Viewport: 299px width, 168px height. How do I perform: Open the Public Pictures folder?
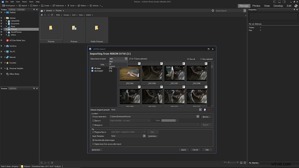tap(97, 30)
